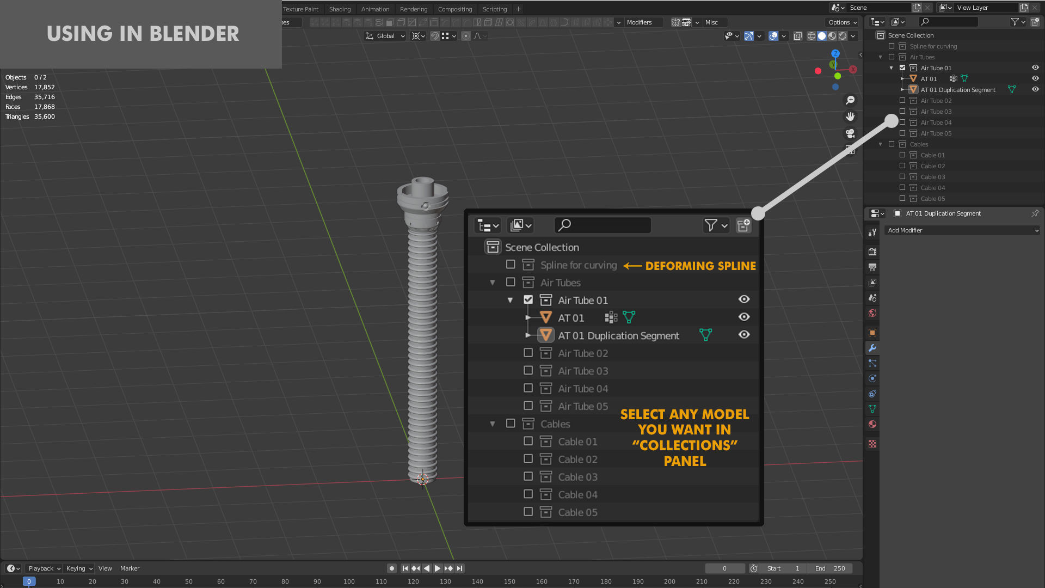Toggle viewport overlays display button
This screenshot has width=1045, height=588.
click(x=773, y=36)
